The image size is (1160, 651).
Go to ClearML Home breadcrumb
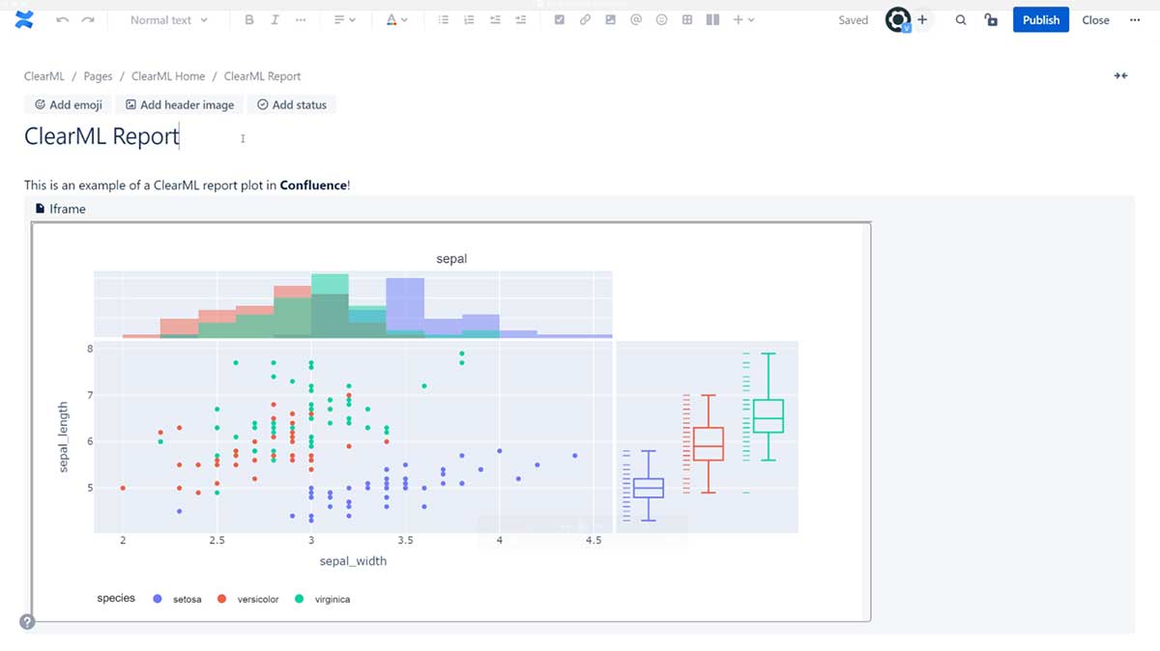(x=168, y=76)
